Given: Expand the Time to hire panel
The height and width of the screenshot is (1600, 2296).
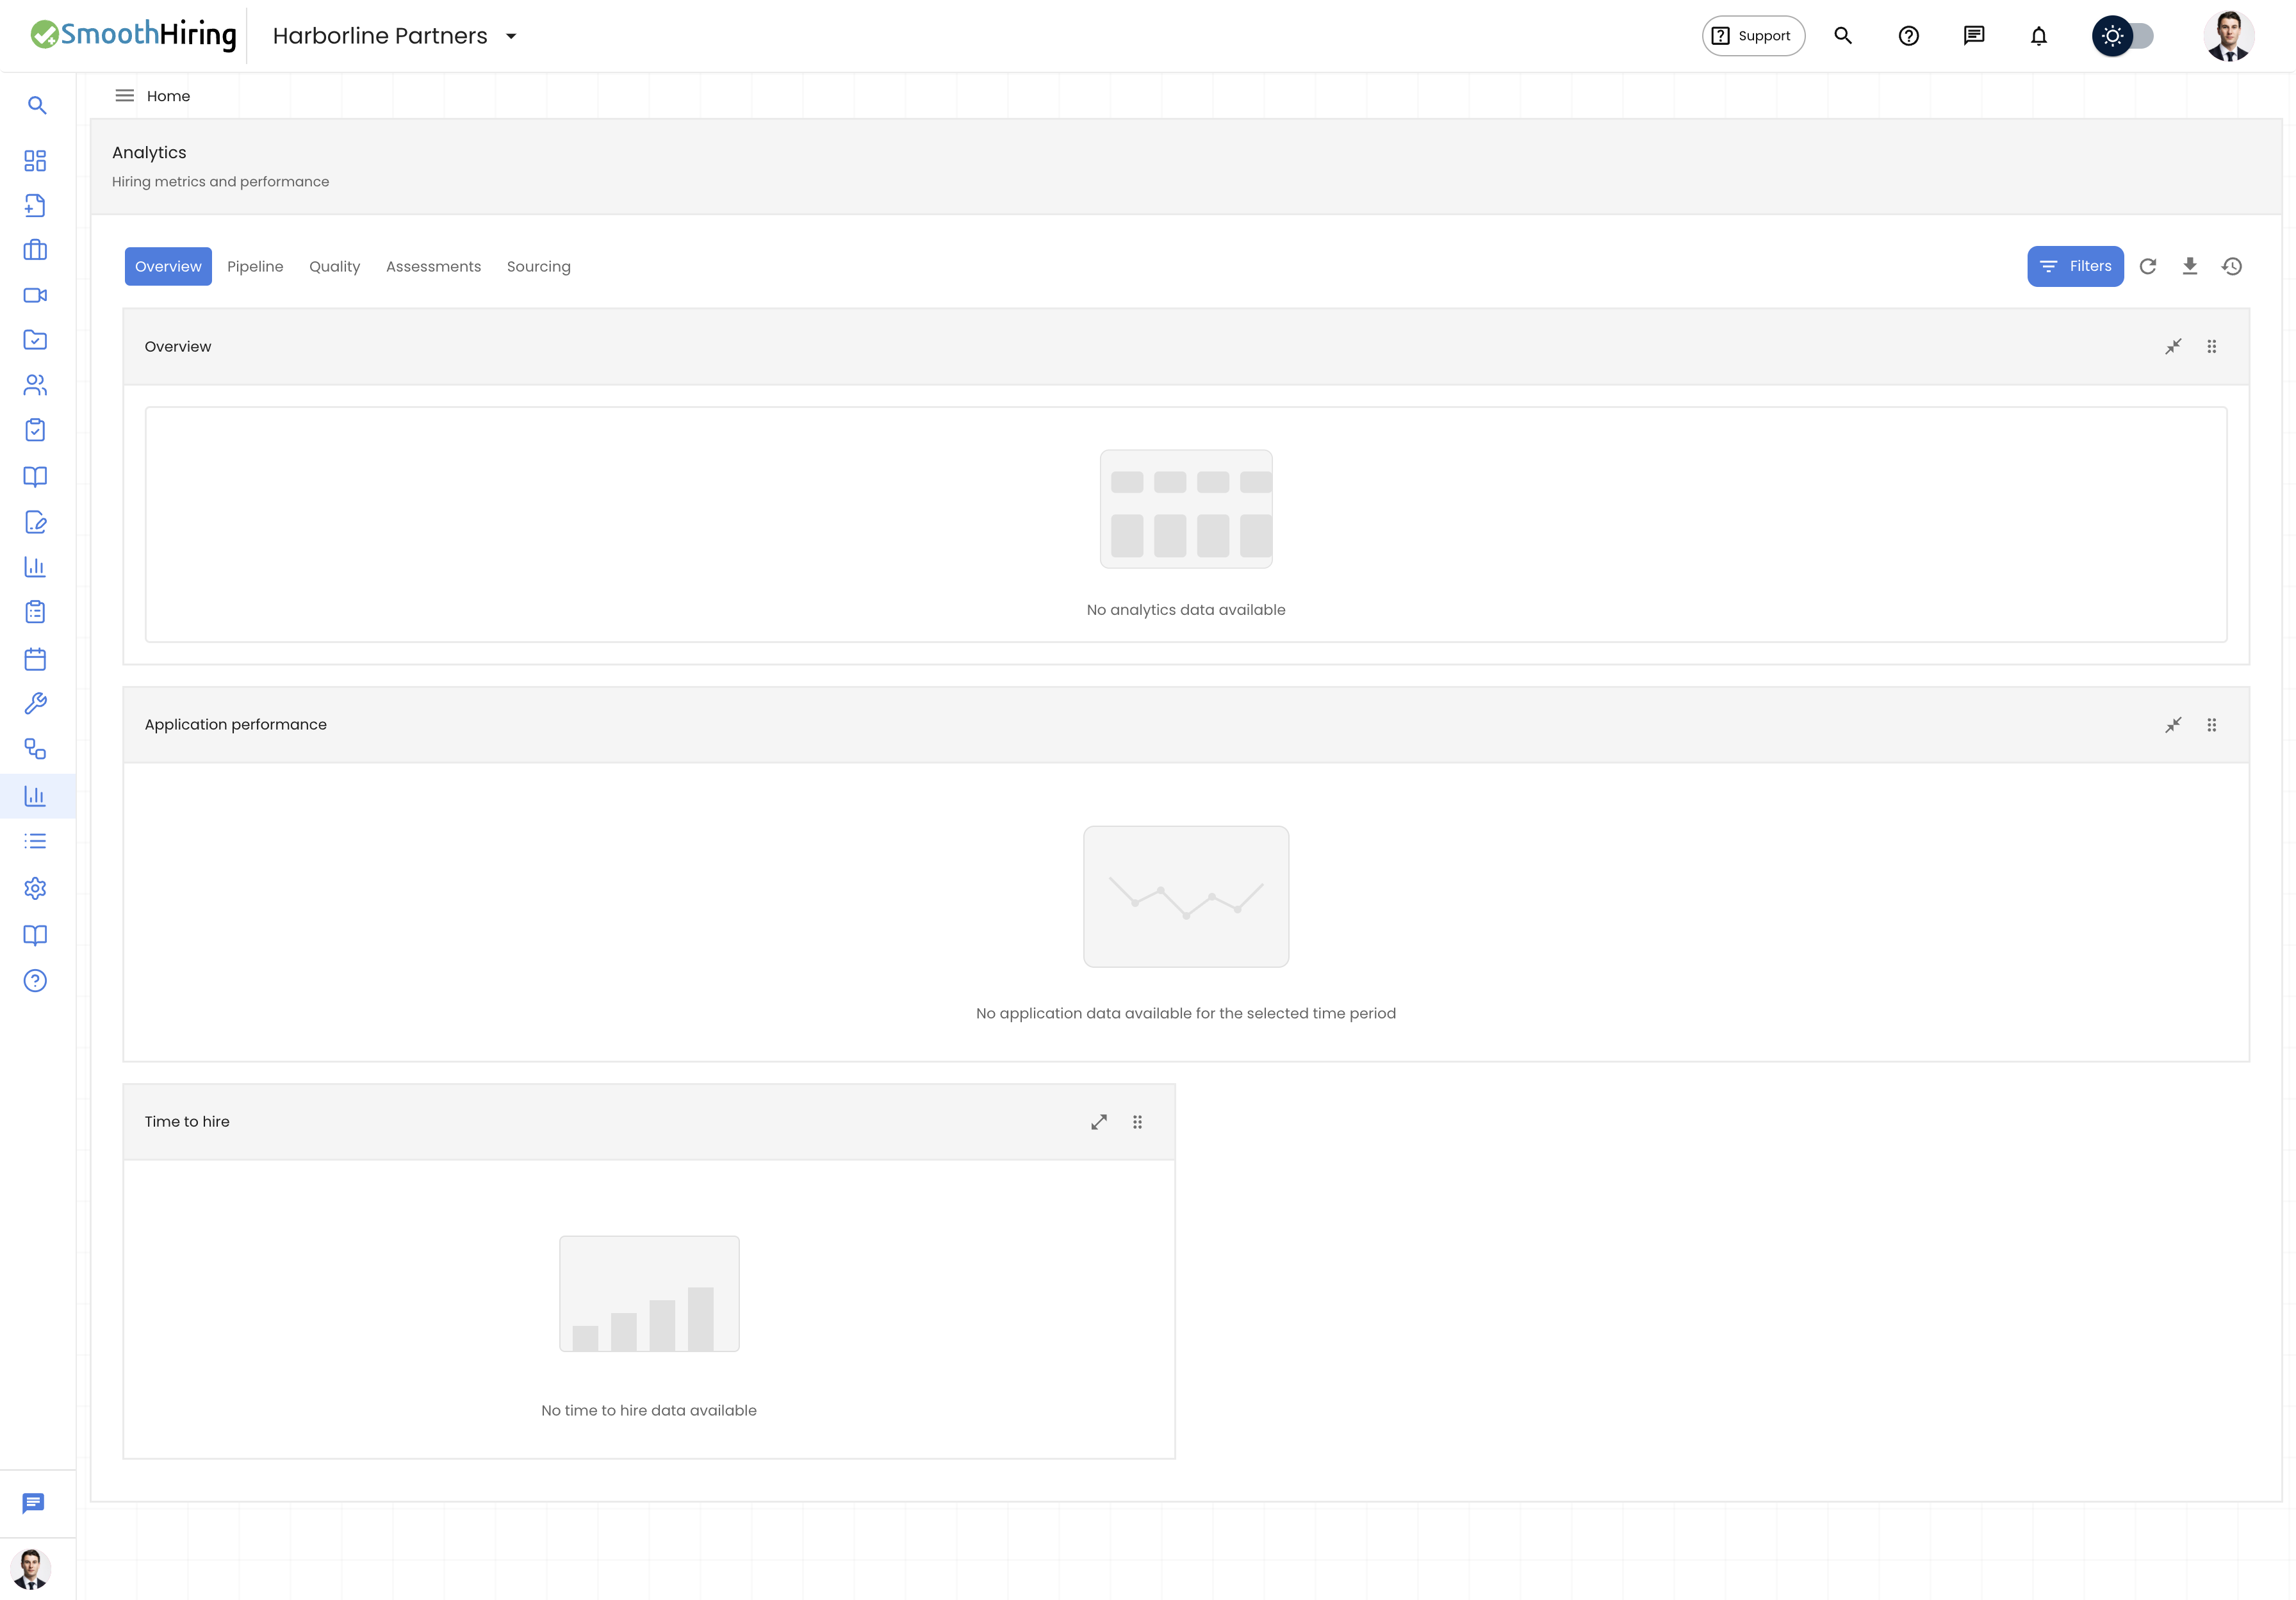Looking at the screenshot, I should (1099, 1122).
